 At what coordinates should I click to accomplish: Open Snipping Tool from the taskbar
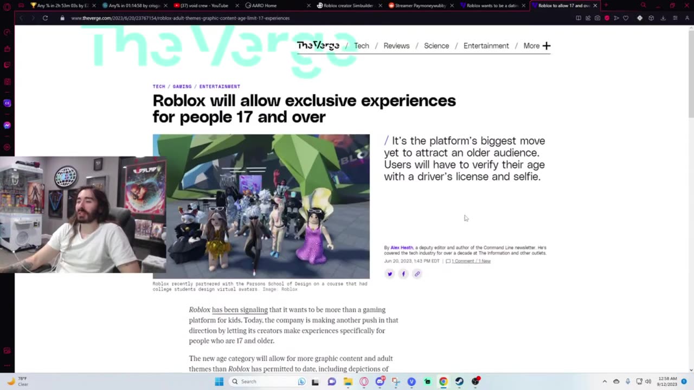396,381
